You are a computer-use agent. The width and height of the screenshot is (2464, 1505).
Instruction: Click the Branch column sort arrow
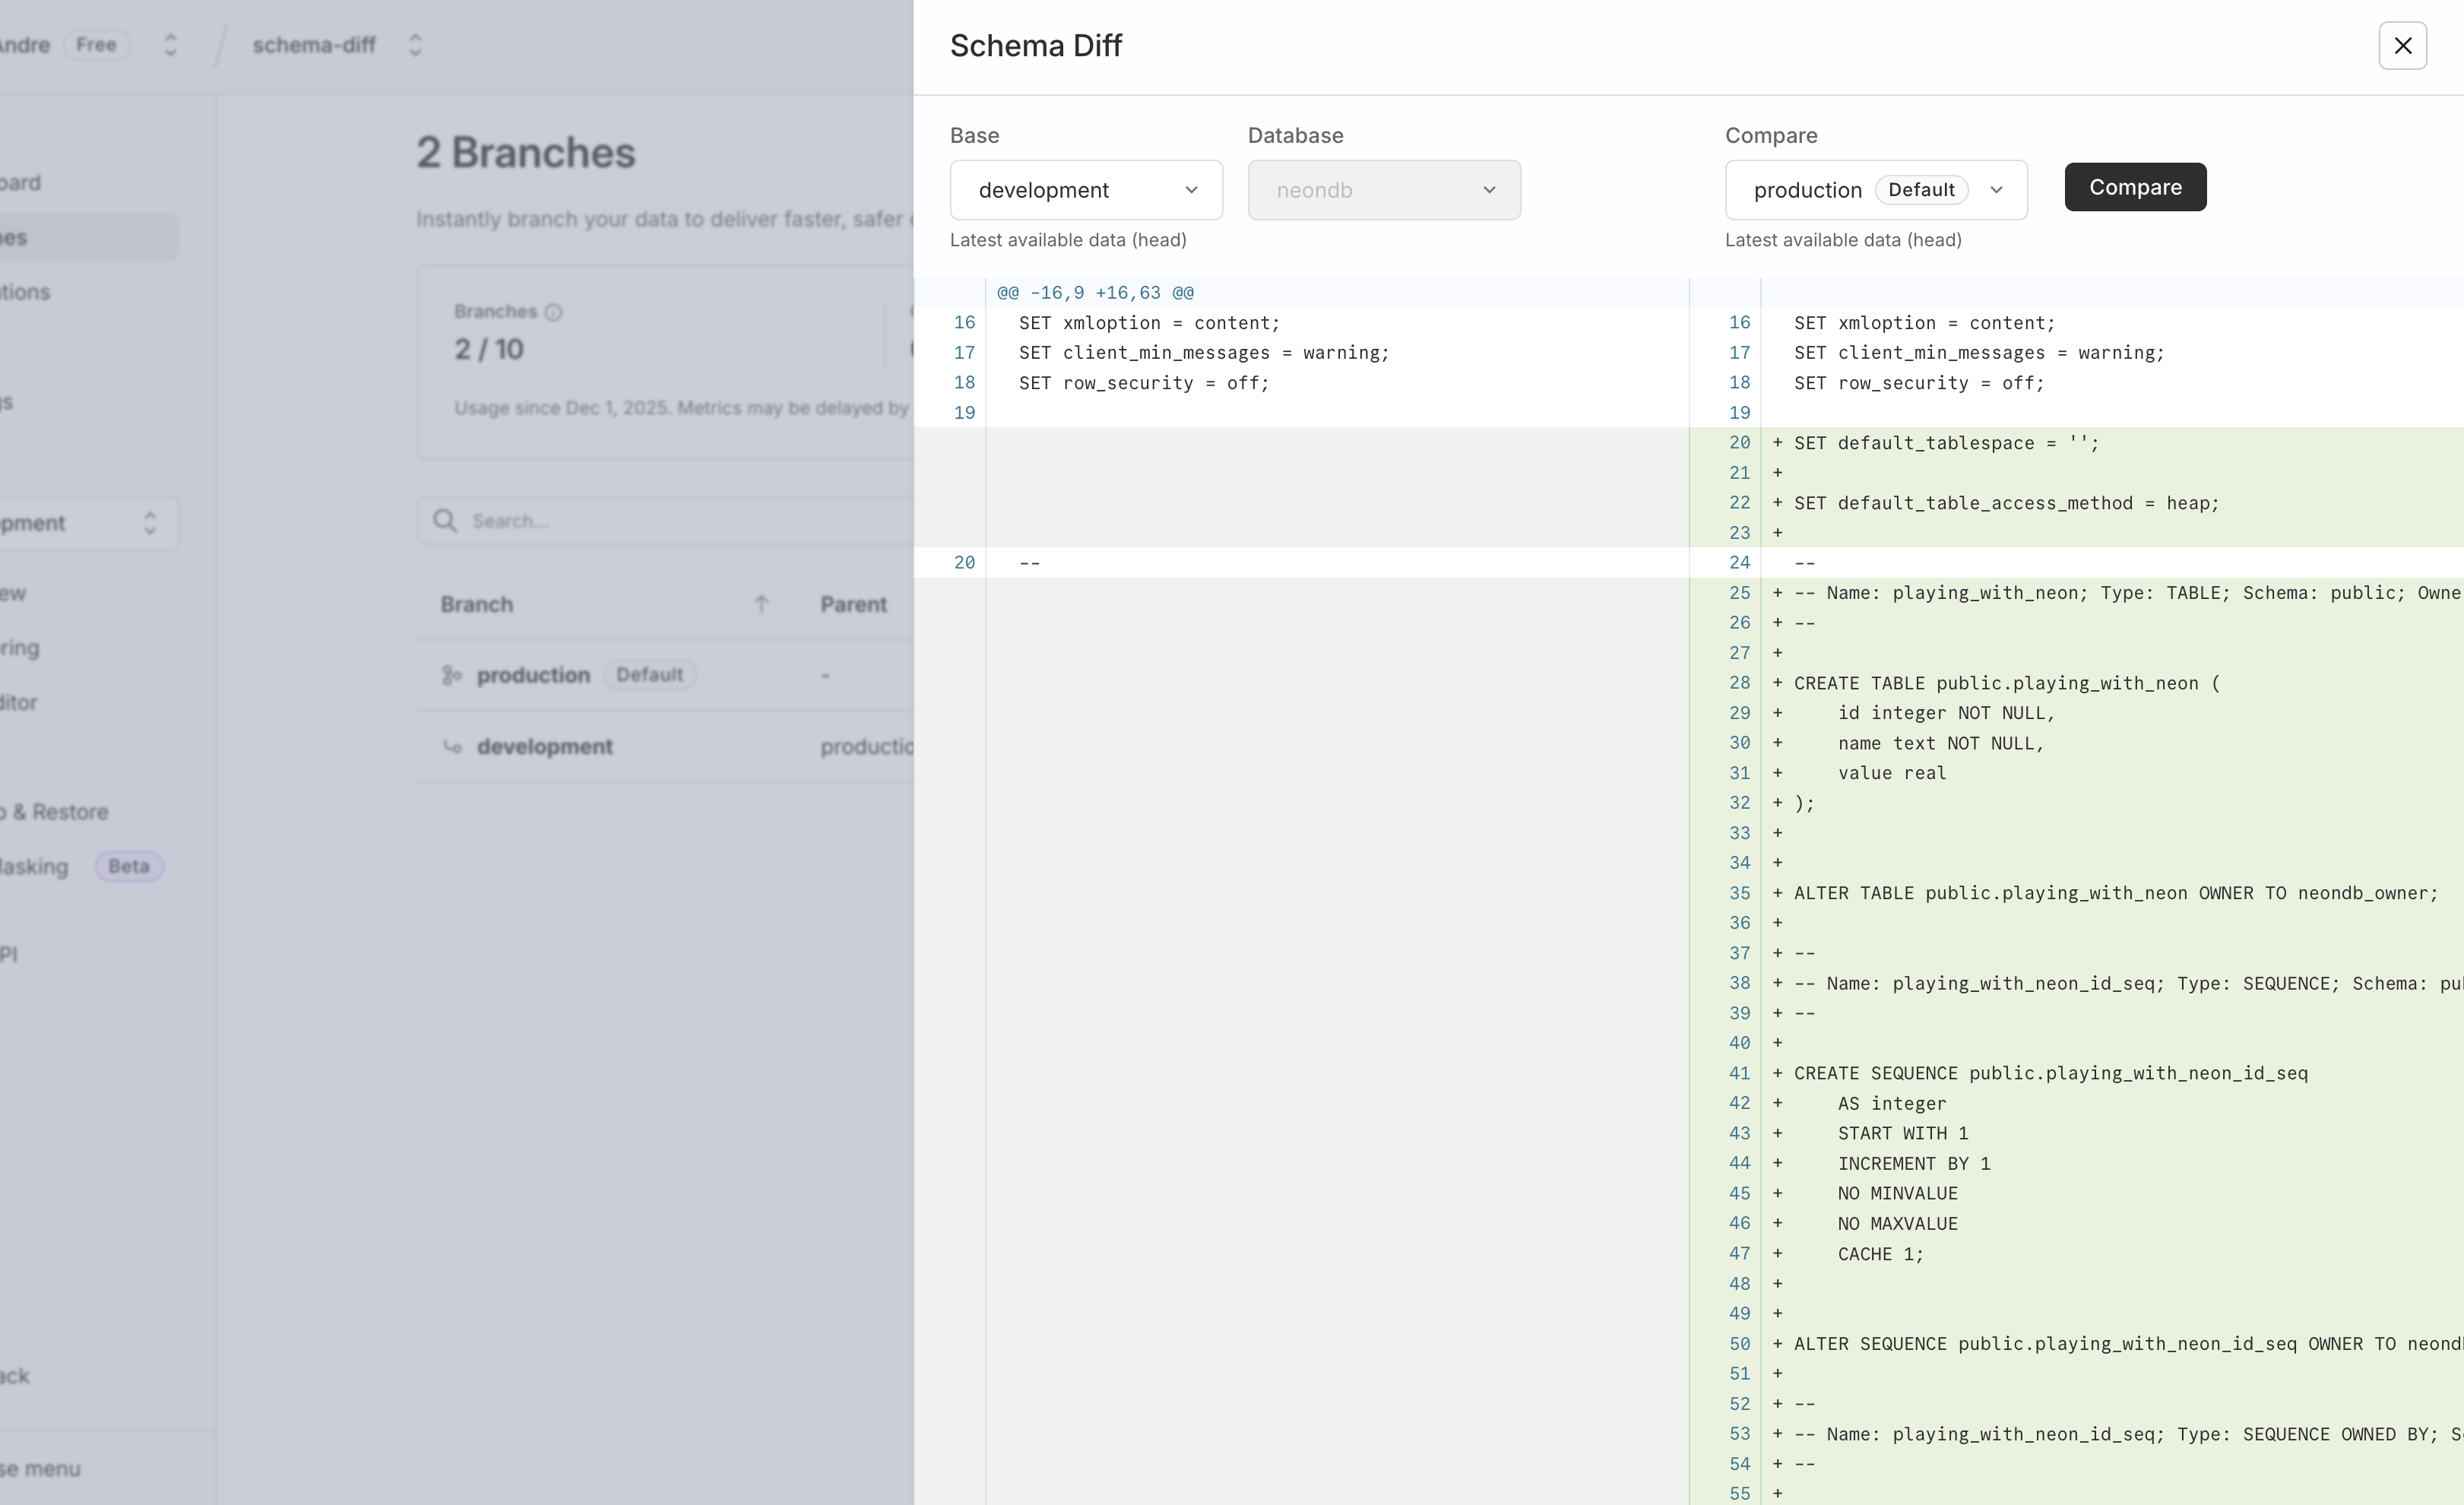[761, 604]
